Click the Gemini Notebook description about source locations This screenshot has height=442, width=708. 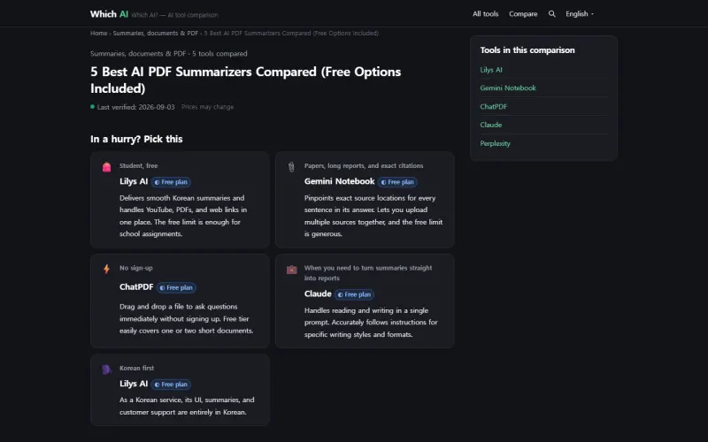[x=373, y=216]
